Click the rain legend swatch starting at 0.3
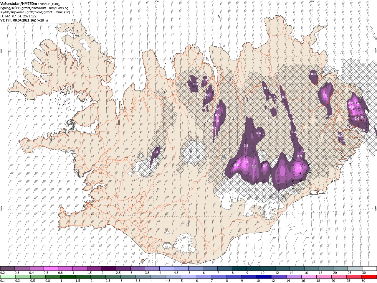This screenshot has width=377, height=283. pyautogui.click(x=23, y=277)
